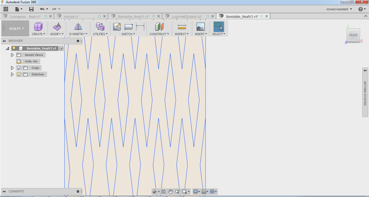
Task: Select the Named Views row label
Action: [x=34, y=55]
